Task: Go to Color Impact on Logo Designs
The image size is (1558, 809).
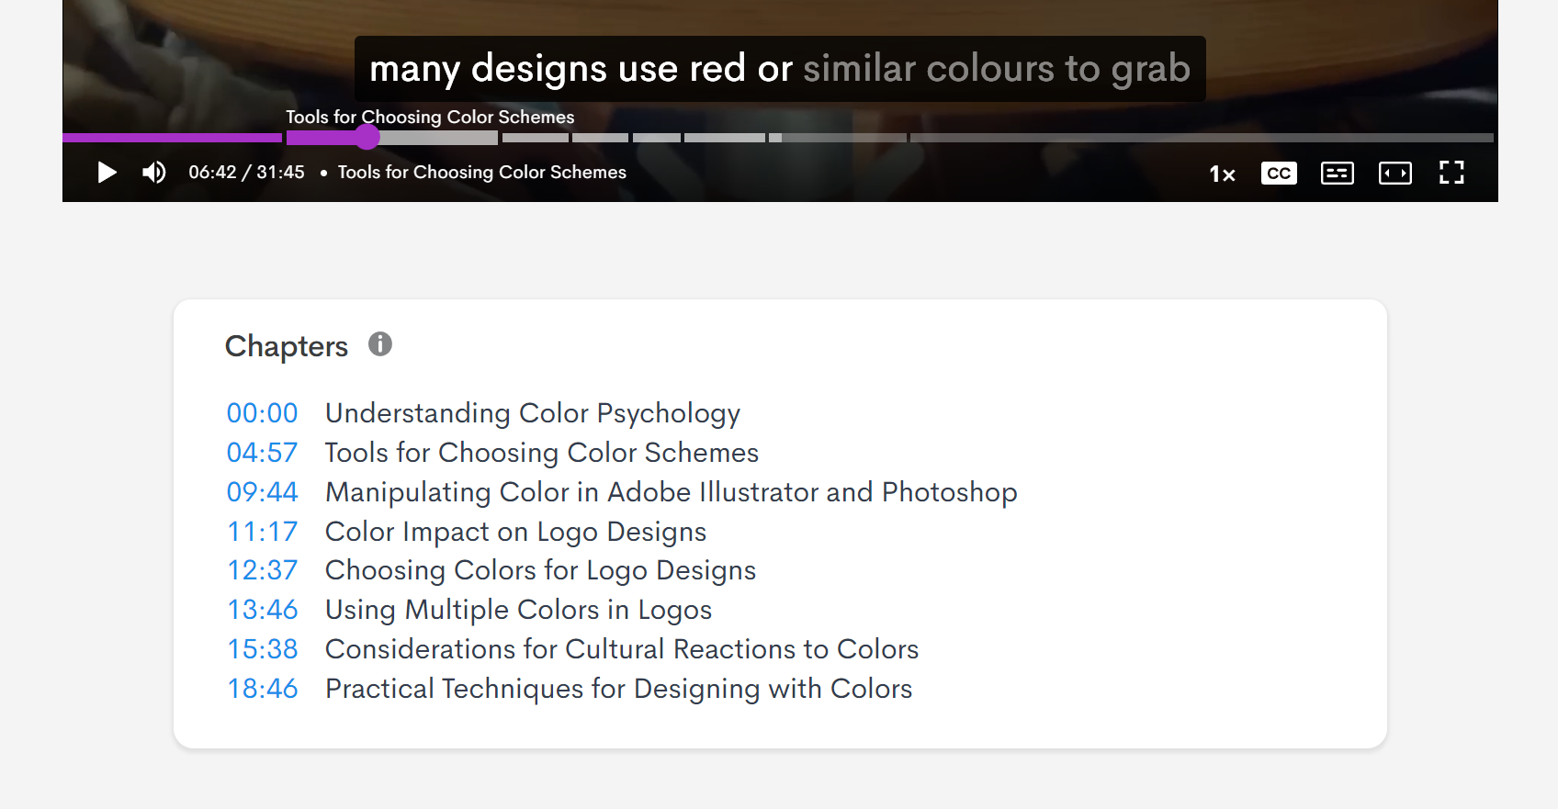Action: (x=515, y=532)
